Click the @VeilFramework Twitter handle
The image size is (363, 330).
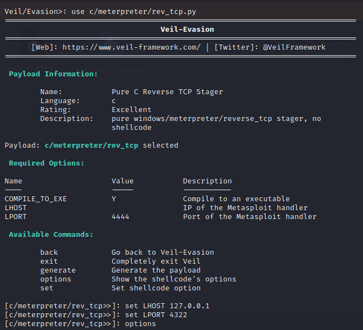(x=294, y=47)
